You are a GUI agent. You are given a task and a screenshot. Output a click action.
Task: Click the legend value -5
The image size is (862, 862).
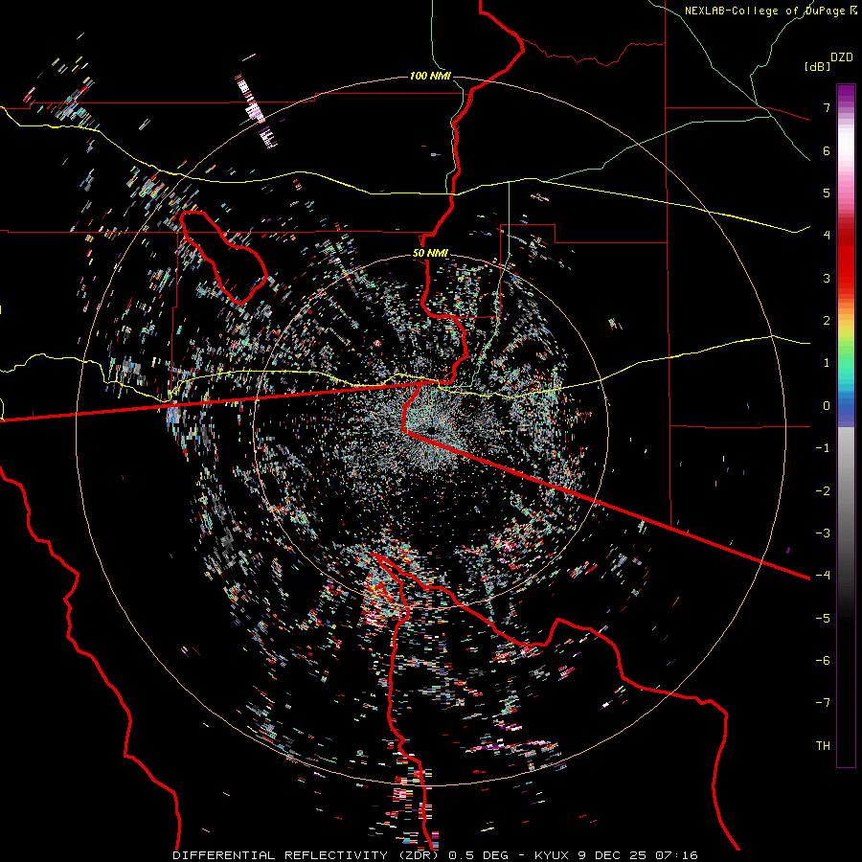point(823,619)
